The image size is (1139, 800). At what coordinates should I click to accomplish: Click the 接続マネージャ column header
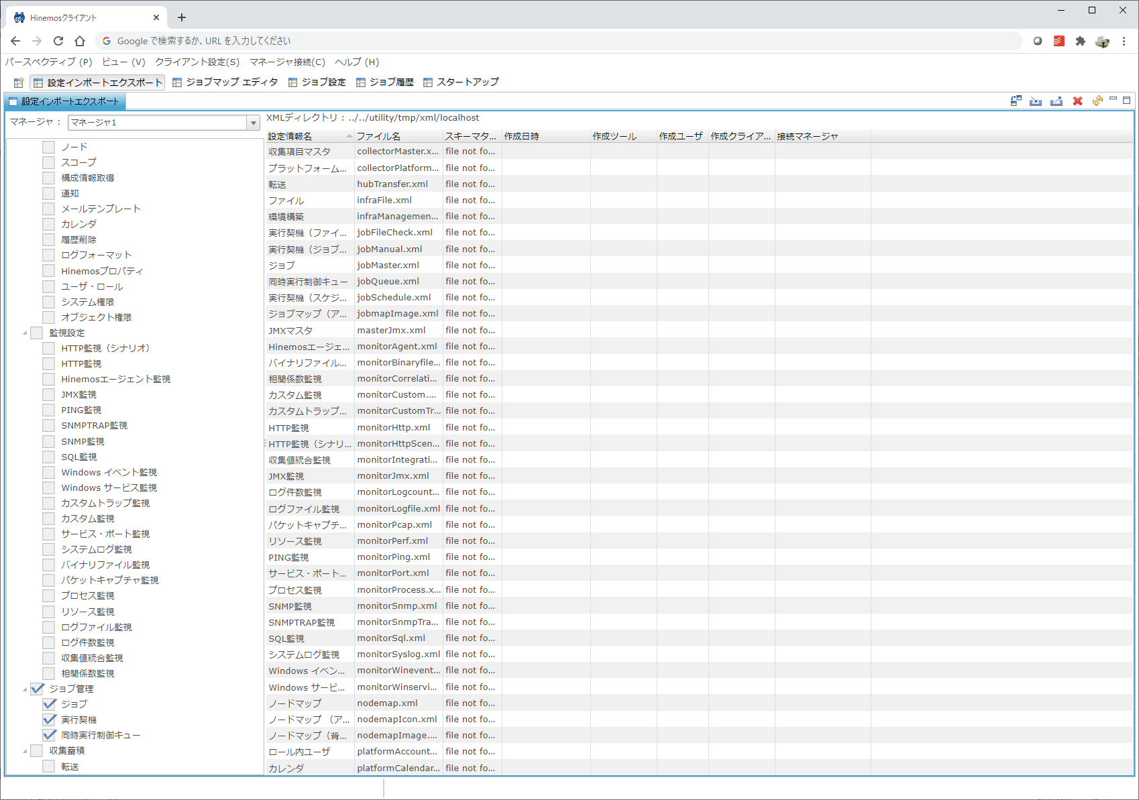coord(823,136)
